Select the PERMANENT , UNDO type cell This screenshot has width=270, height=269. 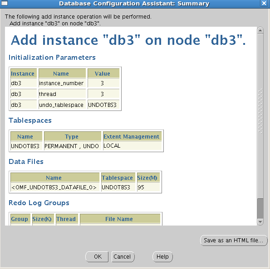pyautogui.click(x=73, y=146)
